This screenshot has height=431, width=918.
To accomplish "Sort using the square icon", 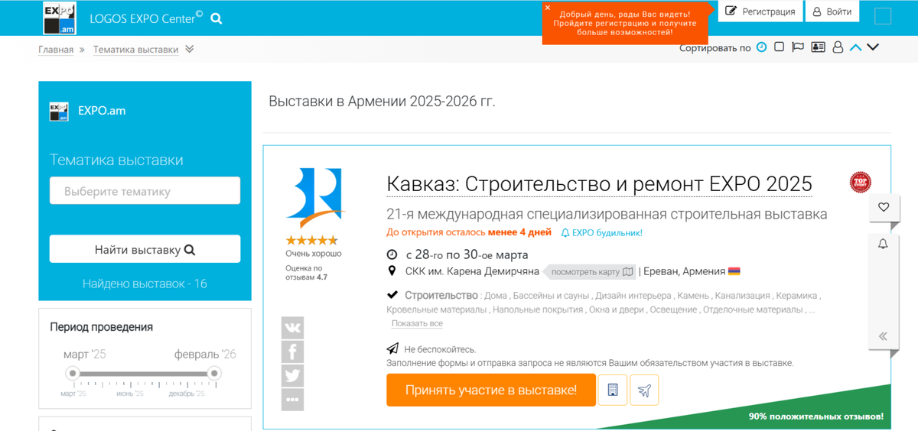I will (779, 47).
